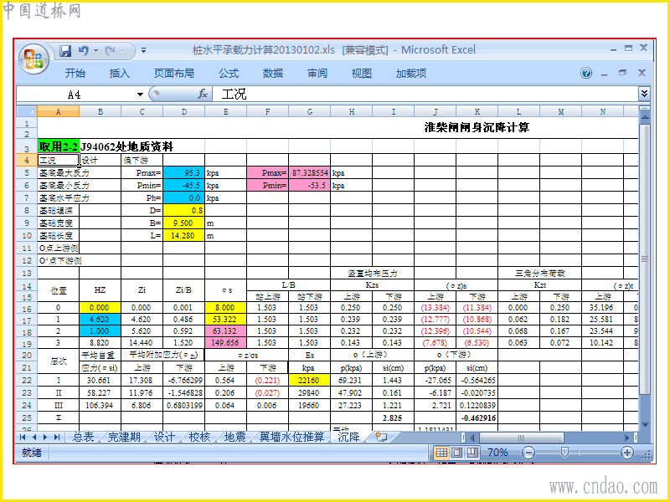Viewport: 670px width, 502px height.
Task: Undo the last action
Action: [x=83, y=51]
